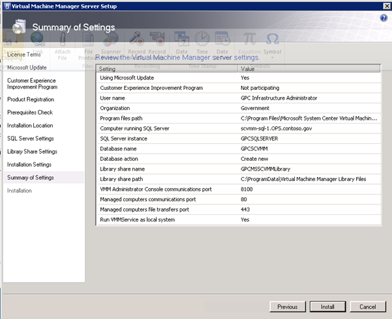Click the 8100 port value
Viewport: 392px width, 319px height.
coord(247,189)
